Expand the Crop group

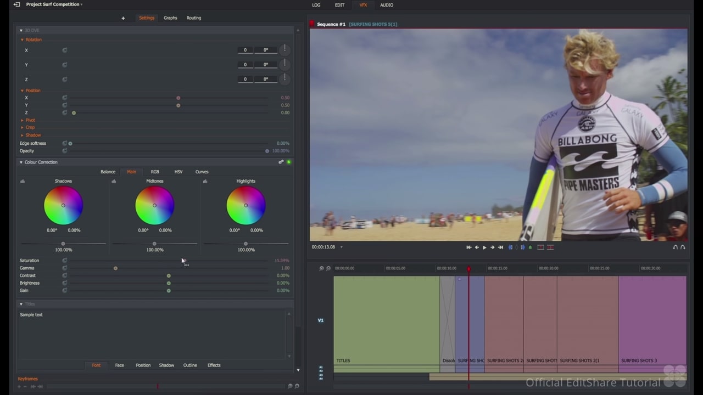[x=23, y=127]
